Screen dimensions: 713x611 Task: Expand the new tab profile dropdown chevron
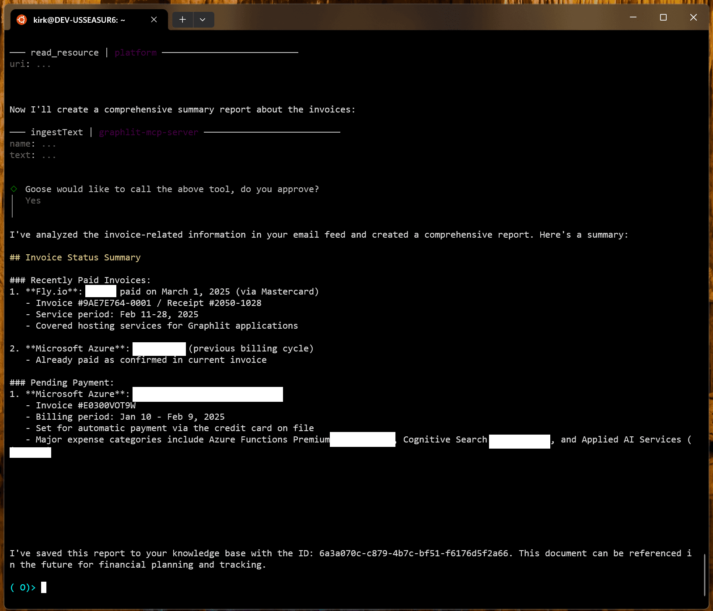203,20
